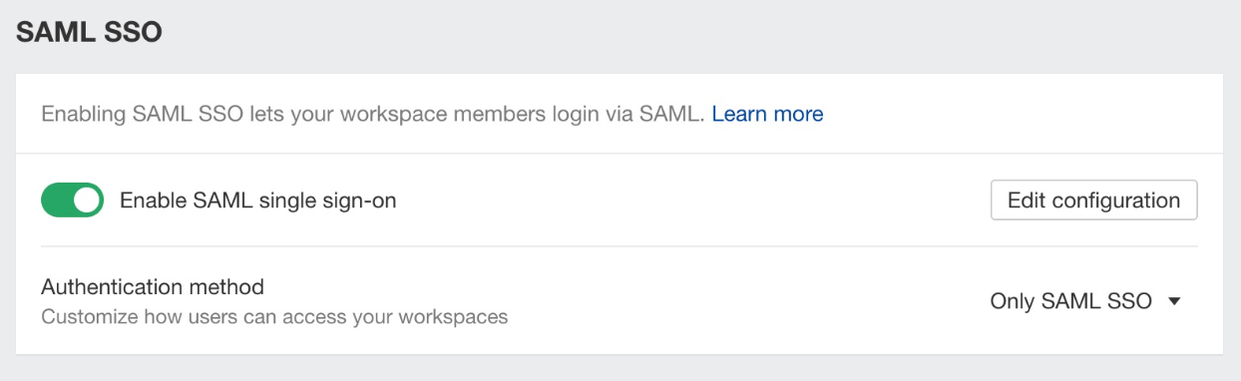The width and height of the screenshot is (1241, 381).
Task: Click the SAML SSO section title
Action: (x=89, y=33)
